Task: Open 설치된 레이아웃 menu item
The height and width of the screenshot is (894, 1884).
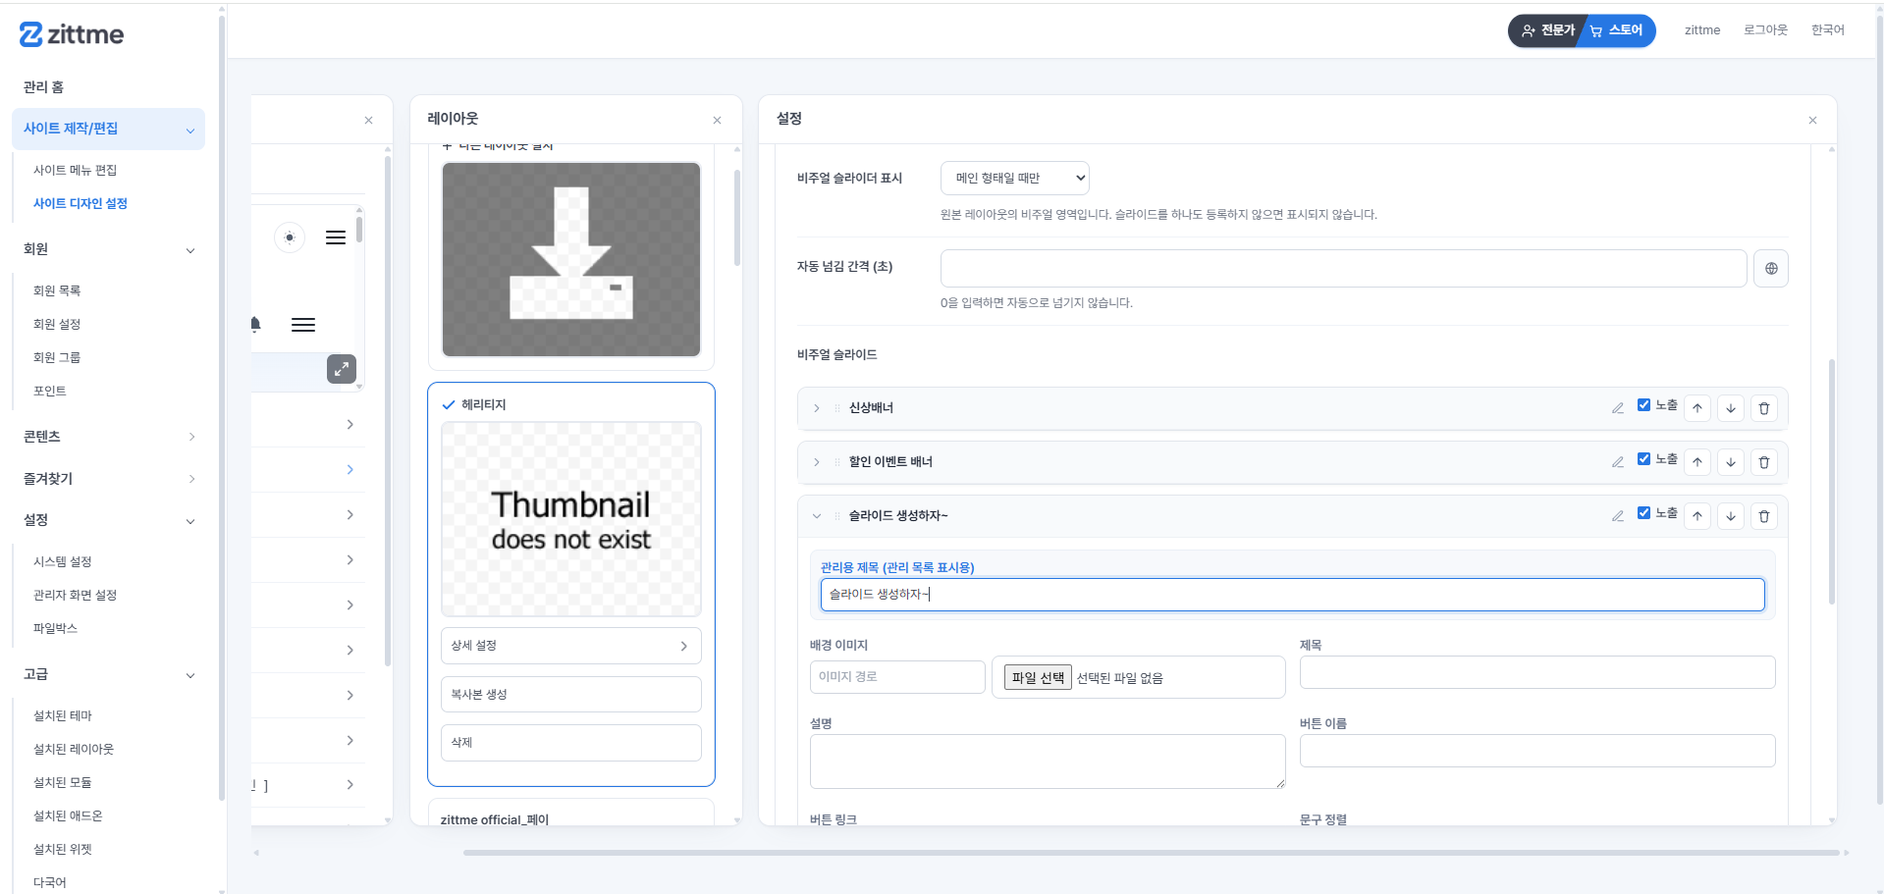Action: [x=74, y=750]
